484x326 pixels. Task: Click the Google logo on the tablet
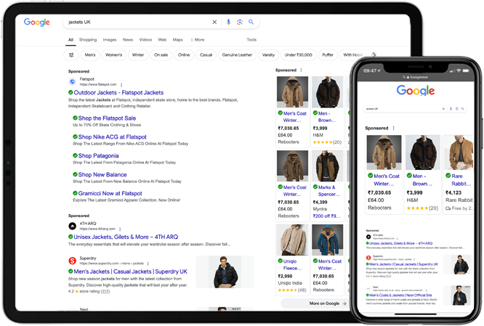(x=37, y=23)
